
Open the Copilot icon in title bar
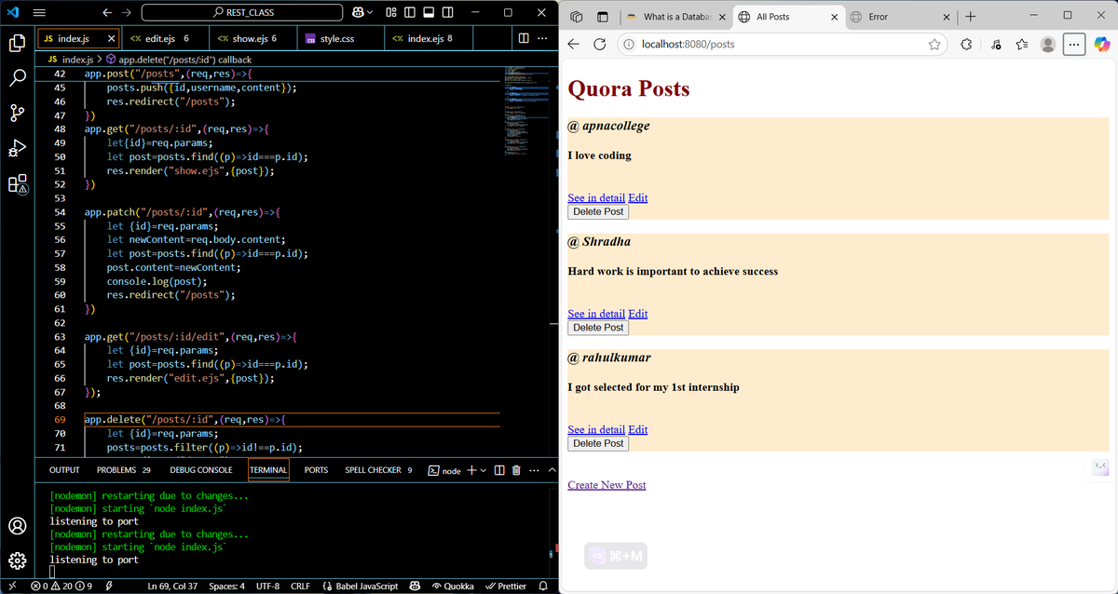pos(358,13)
